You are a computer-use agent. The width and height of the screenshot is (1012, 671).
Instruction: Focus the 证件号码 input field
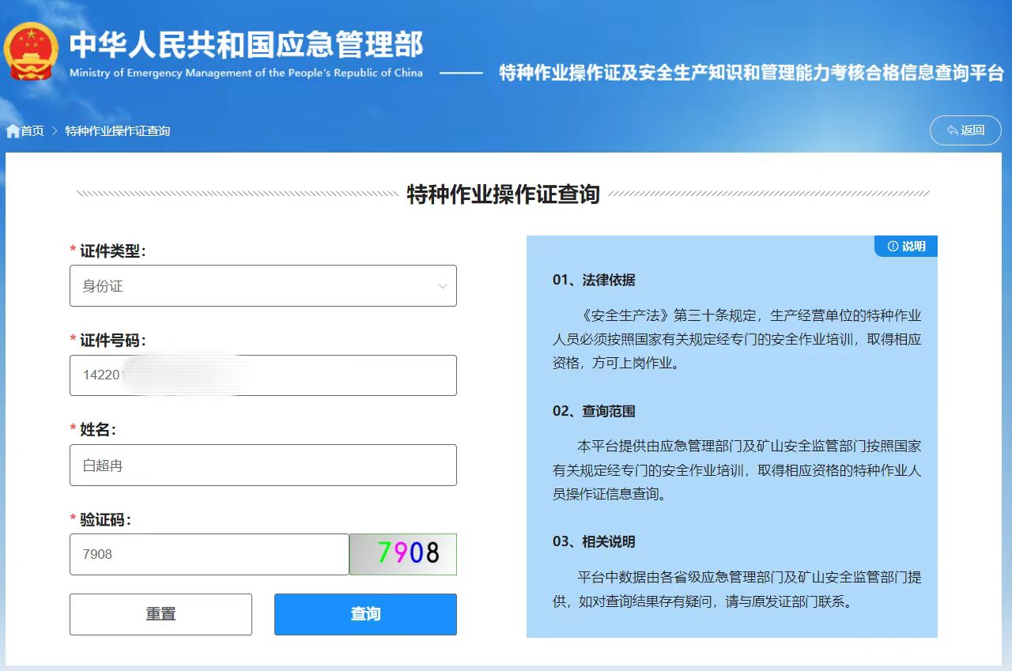tap(262, 375)
